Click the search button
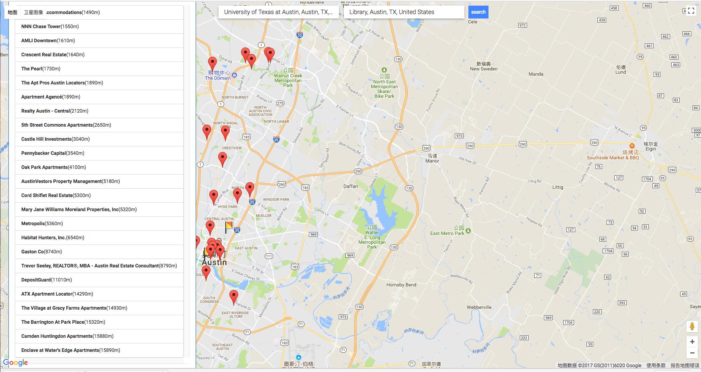This screenshot has width=701, height=372. [x=478, y=12]
